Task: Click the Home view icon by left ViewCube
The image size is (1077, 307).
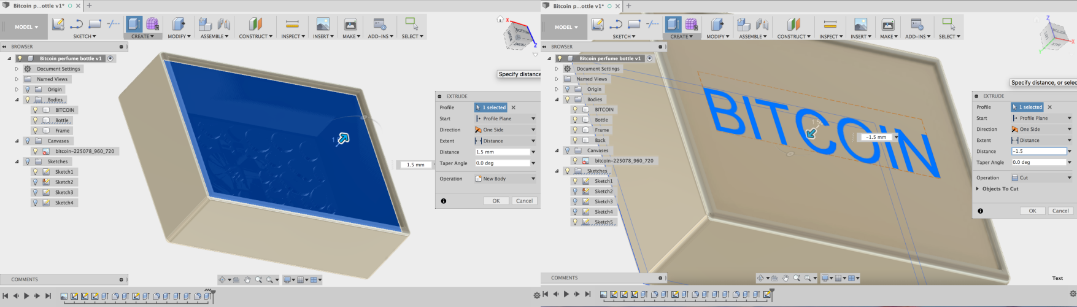Action: 500,19
